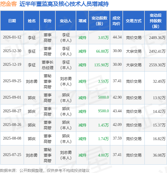
Task: Select the 职务 column header
Action: 48,21
